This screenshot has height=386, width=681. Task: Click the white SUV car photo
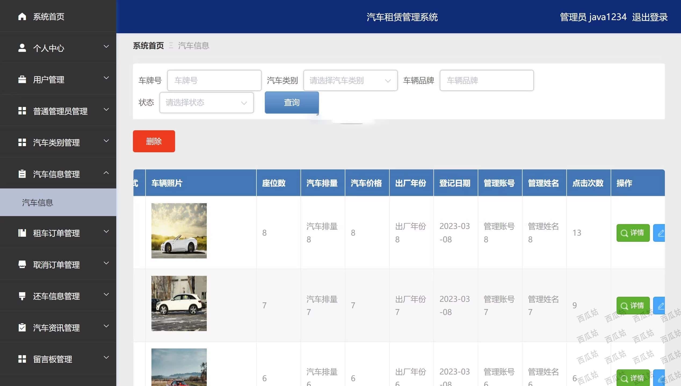click(179, 303)
